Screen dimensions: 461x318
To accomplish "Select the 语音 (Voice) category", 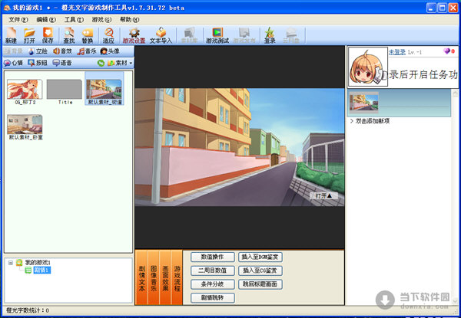I will pyautogui.click(x=62, y=63).
